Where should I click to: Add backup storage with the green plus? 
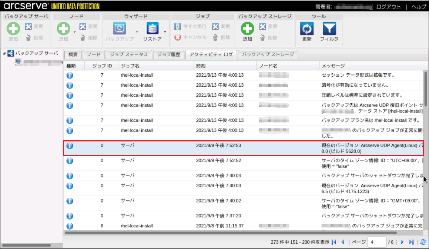pyautogui.click(x=247, y=29)
